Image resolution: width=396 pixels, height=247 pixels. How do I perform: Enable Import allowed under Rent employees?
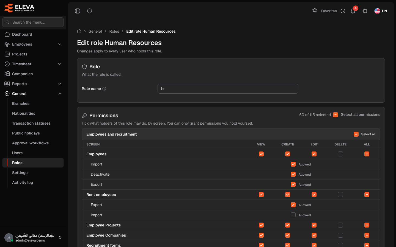coord(293,215)
